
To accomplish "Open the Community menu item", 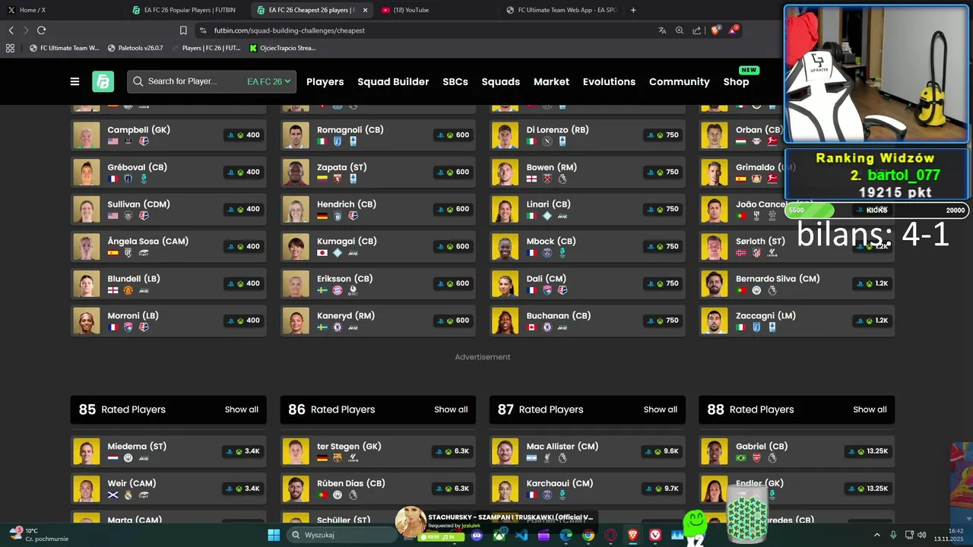I will pyautogui.click(x=680, y=81).
